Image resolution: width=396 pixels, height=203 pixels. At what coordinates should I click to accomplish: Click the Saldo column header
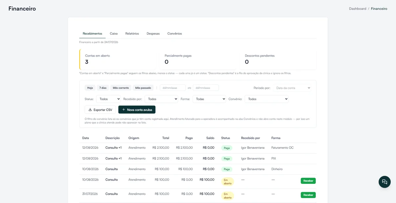[x=210, y=138]
